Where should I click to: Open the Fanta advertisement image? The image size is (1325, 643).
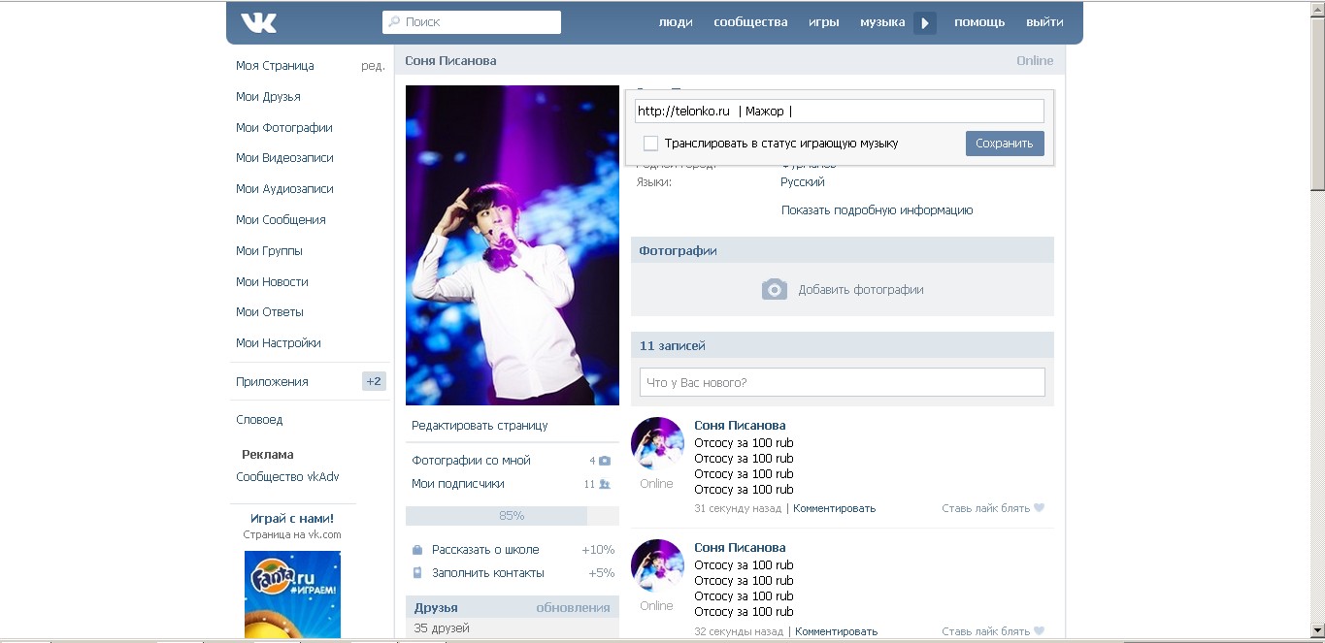coord(292,594)
